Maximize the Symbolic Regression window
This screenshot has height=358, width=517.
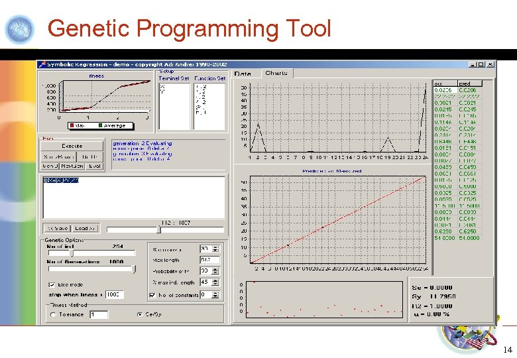point(481,64)
